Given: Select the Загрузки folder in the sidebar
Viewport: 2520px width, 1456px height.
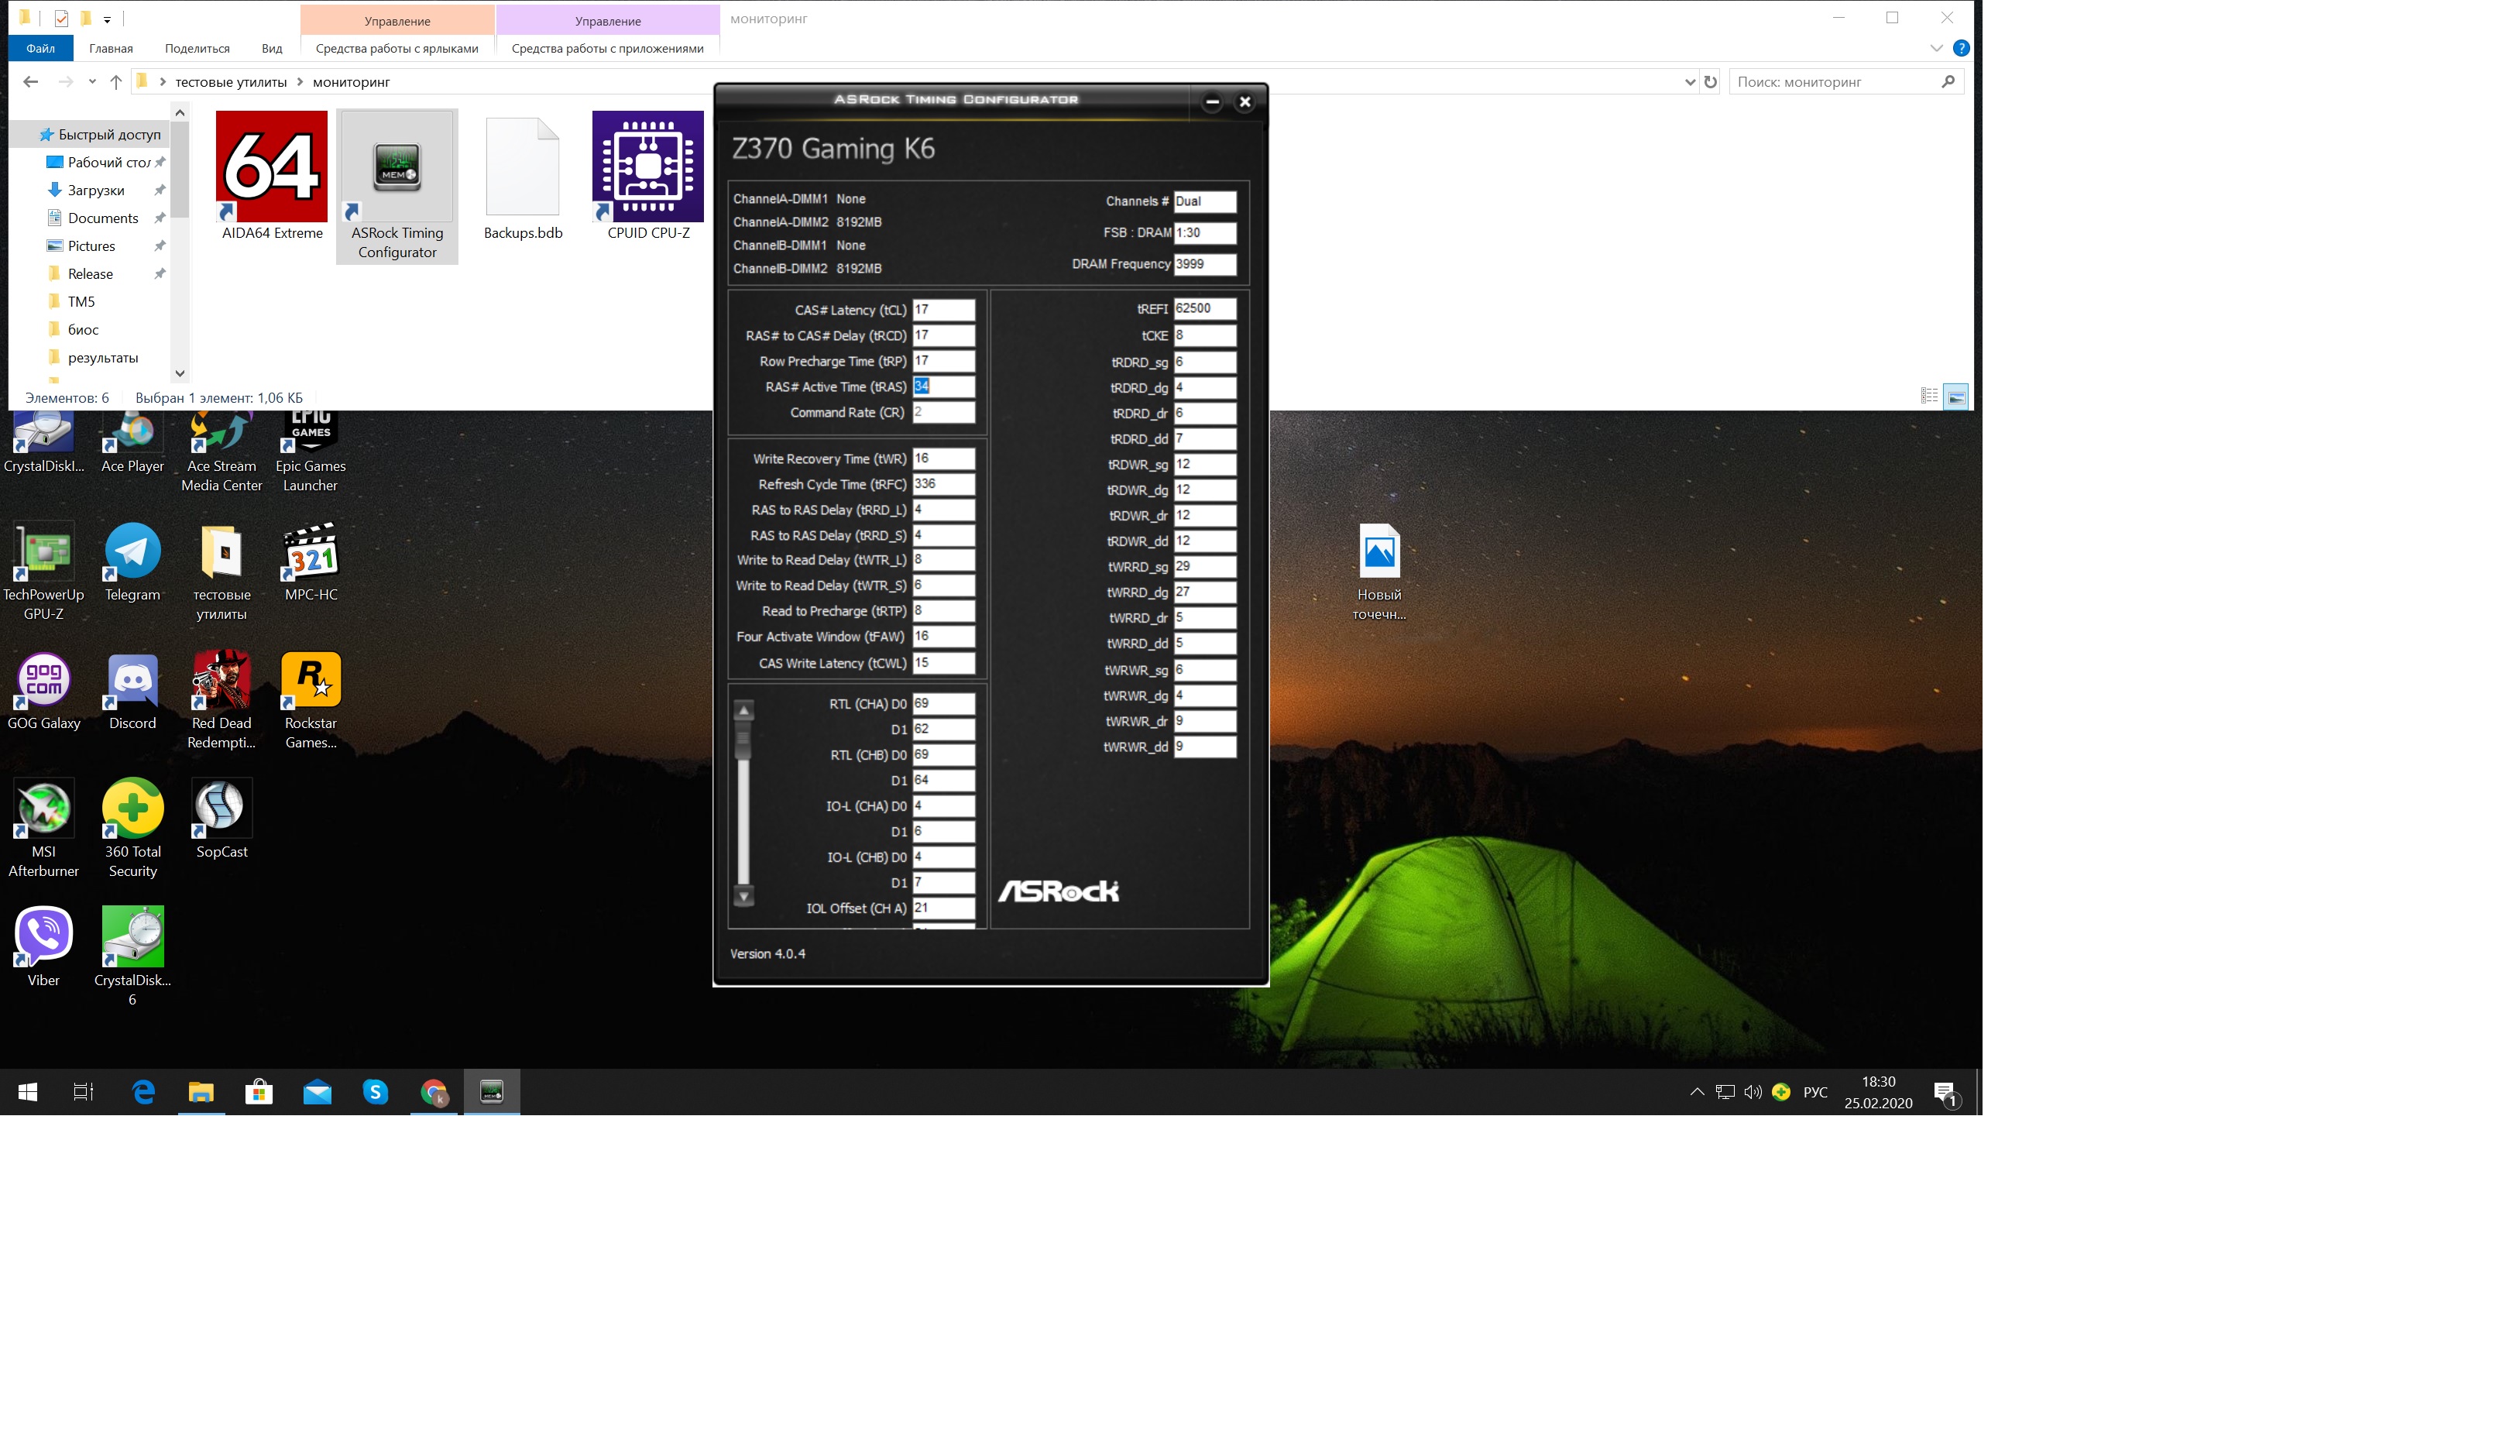Looking at the screenshot, I should pos(96,190).
